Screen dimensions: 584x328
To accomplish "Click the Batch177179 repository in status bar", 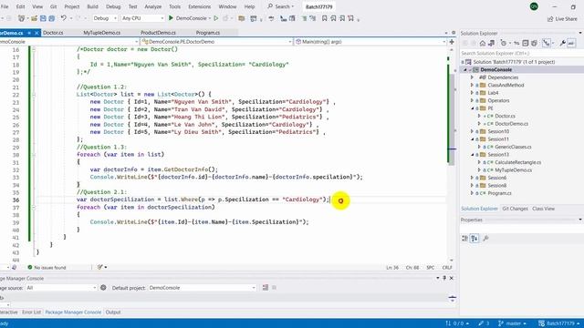I will point(559,323).
